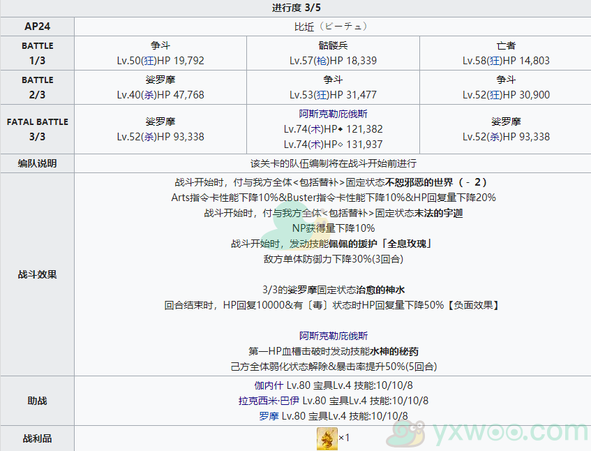Image resolution: width=591 pixels, height=451 pixels.
Task: Open the 拉克西米·巴伊 support link
Action: click(x=269, y=401)
